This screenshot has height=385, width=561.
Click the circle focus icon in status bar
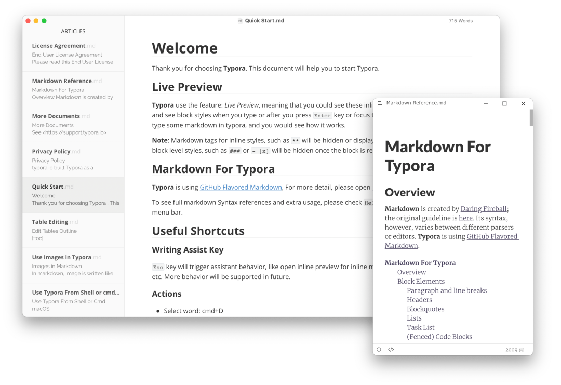click(379, 350)
